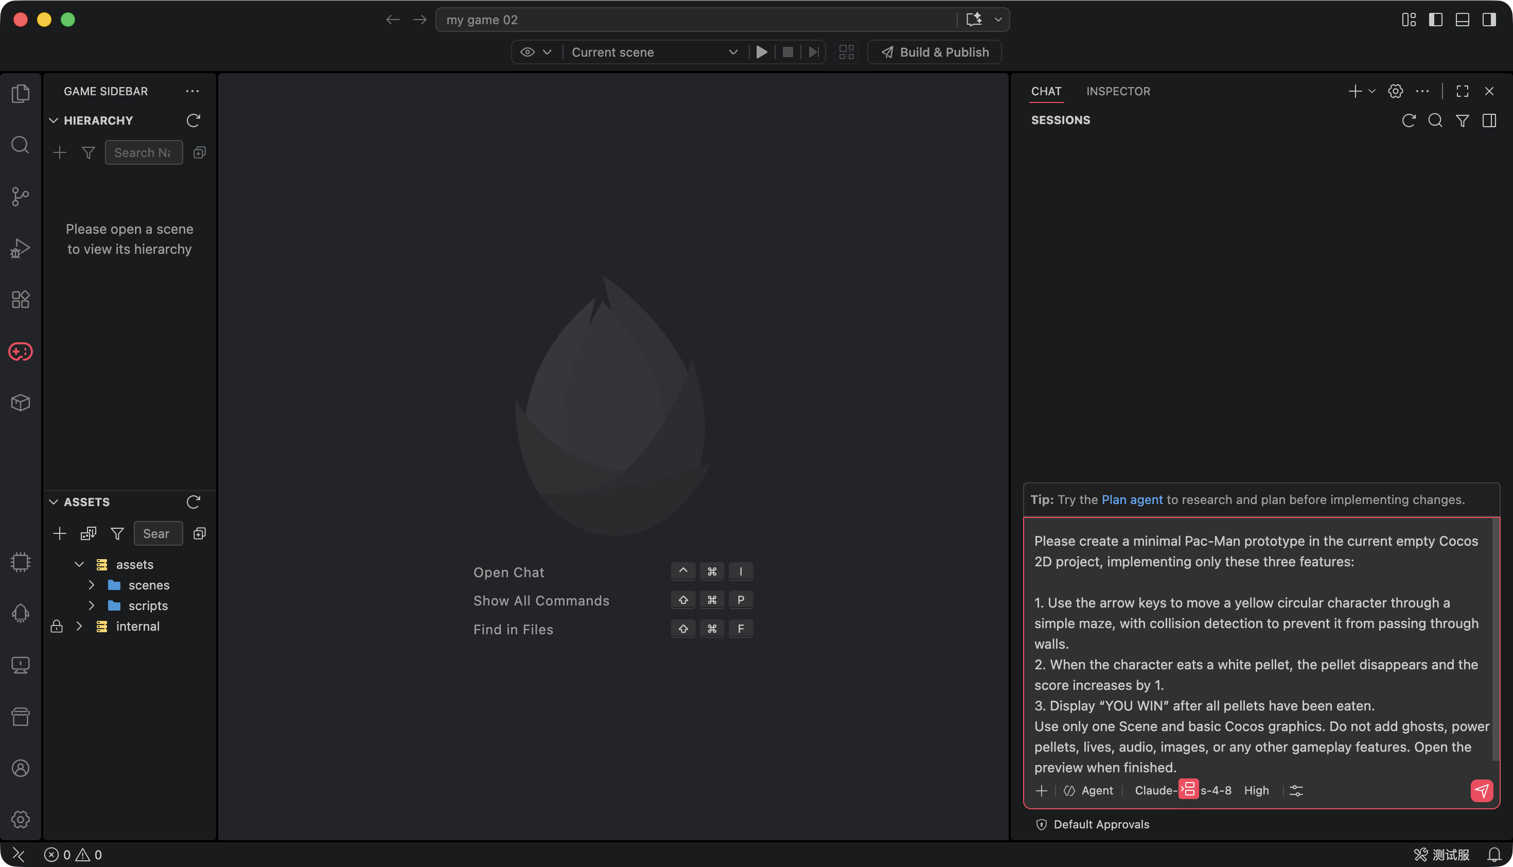Toggle the primary side bar visibility

[1436, 20]
